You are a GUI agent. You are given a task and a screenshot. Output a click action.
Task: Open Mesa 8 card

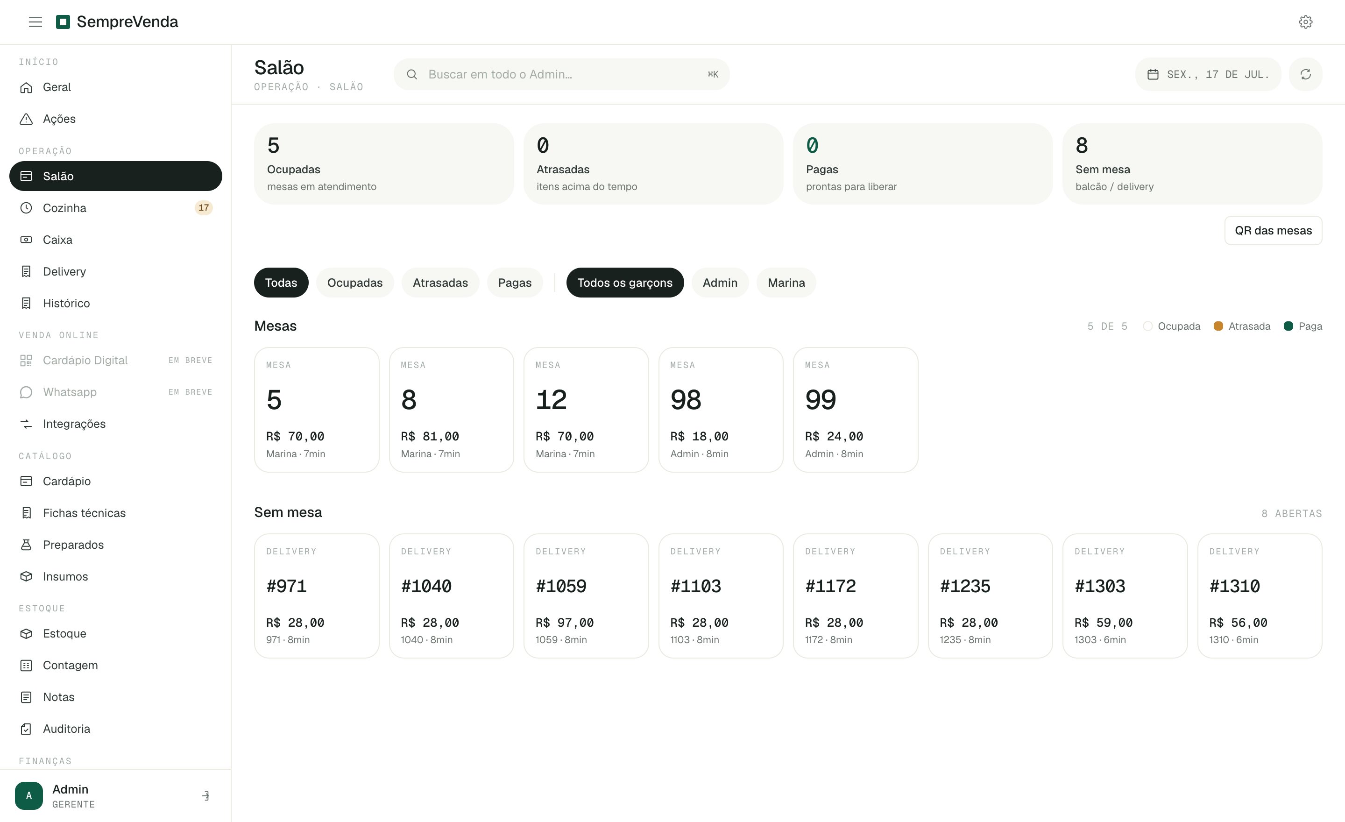pos(452,410)
